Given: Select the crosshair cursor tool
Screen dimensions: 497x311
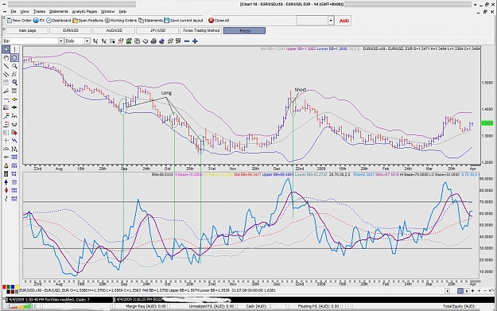Looking at the screenshot, I should tap(6, 141).
